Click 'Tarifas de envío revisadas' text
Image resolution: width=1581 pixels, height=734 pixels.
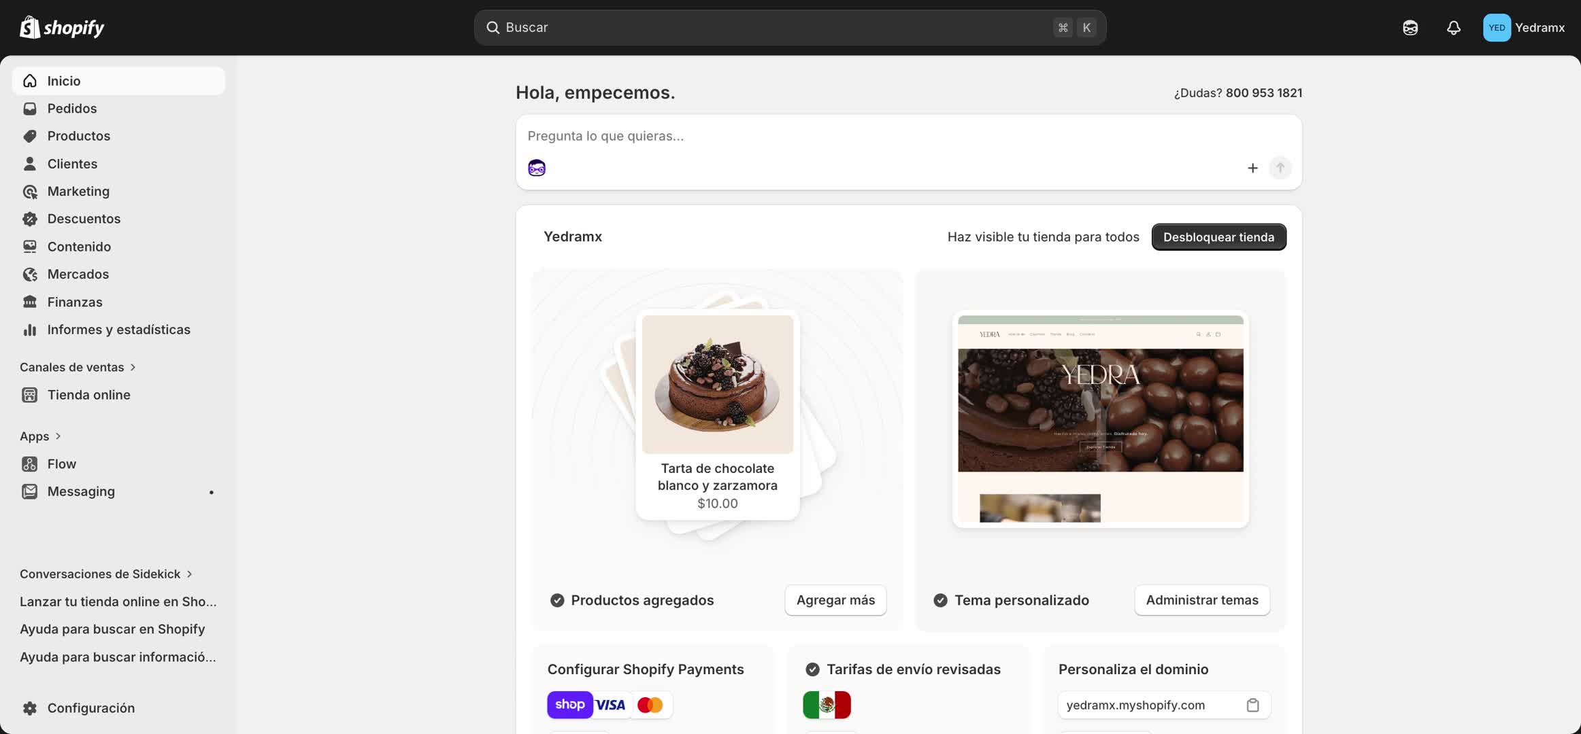914,669
